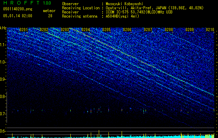The image size is (218, 138).
Task: Click the 0.7 frequency axis label
Action: [x=3, y=114]
